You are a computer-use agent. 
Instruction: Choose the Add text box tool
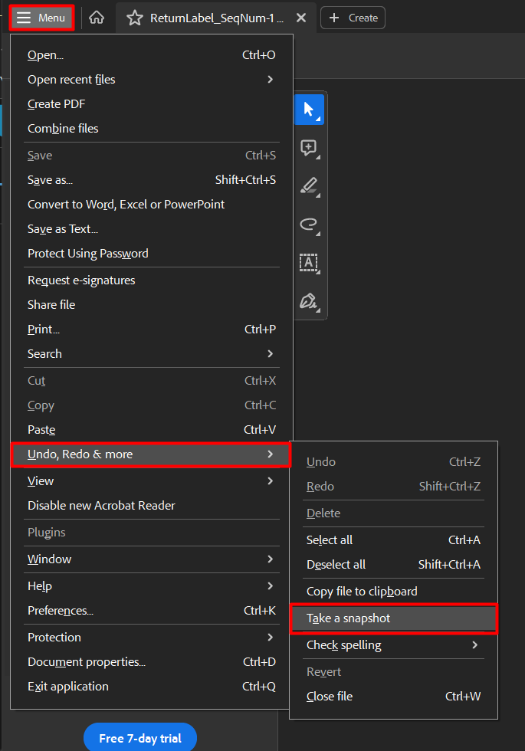pos(309,263)
